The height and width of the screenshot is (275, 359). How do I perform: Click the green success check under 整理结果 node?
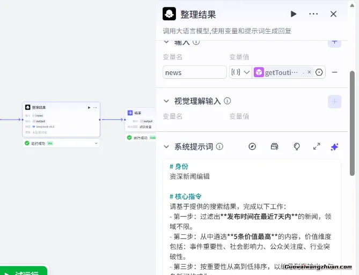(27, 143)
